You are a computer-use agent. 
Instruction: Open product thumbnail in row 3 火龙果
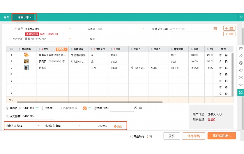tap(26, 68)
